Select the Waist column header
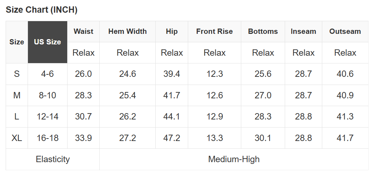 click(83, 31)
